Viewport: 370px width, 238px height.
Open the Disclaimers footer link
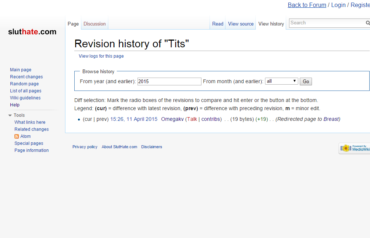[152, 147]
